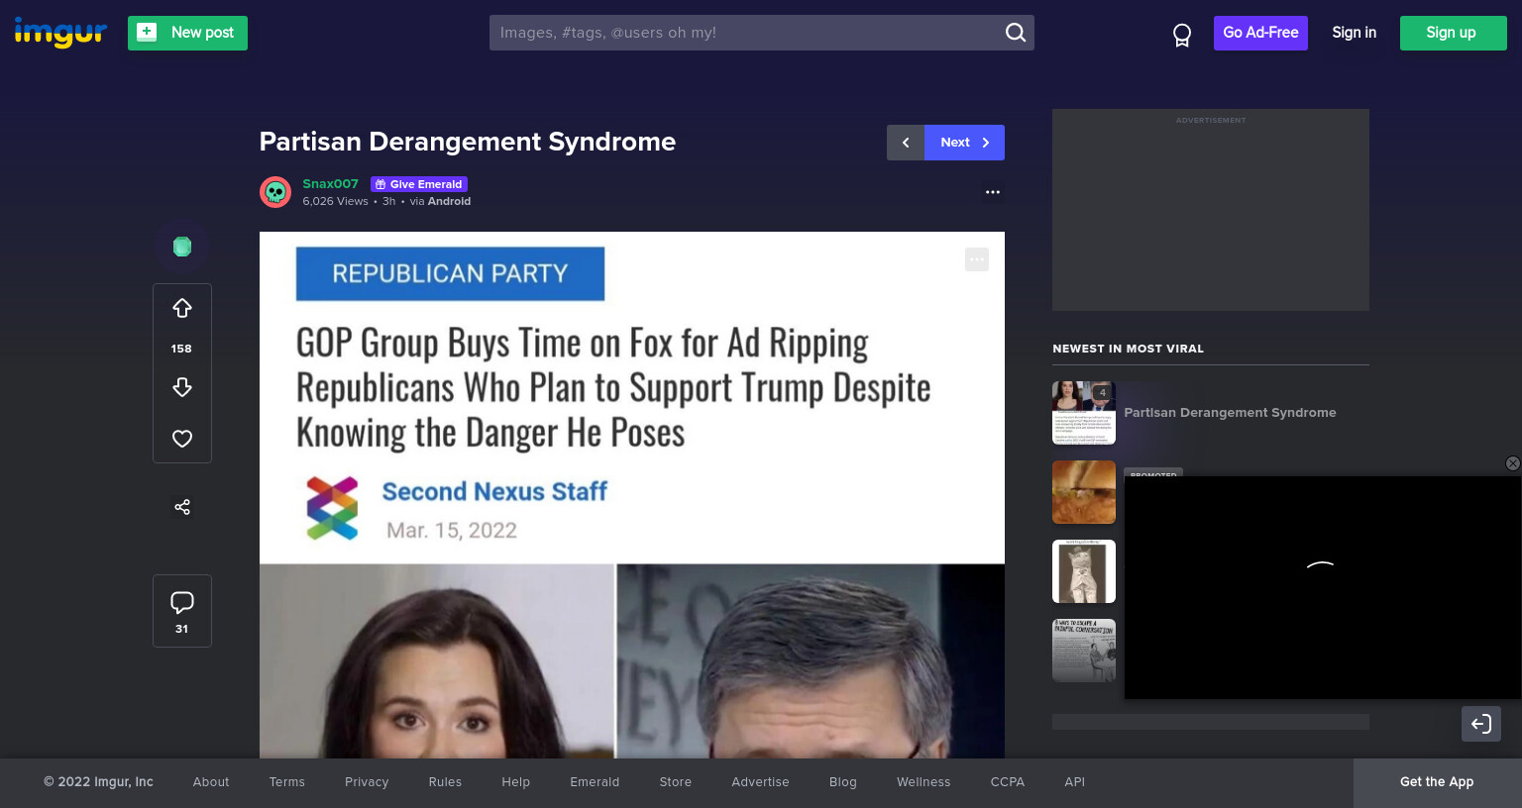1522x808 pixels.
Task: Visit Snax007 profile link
Action: 330,184
